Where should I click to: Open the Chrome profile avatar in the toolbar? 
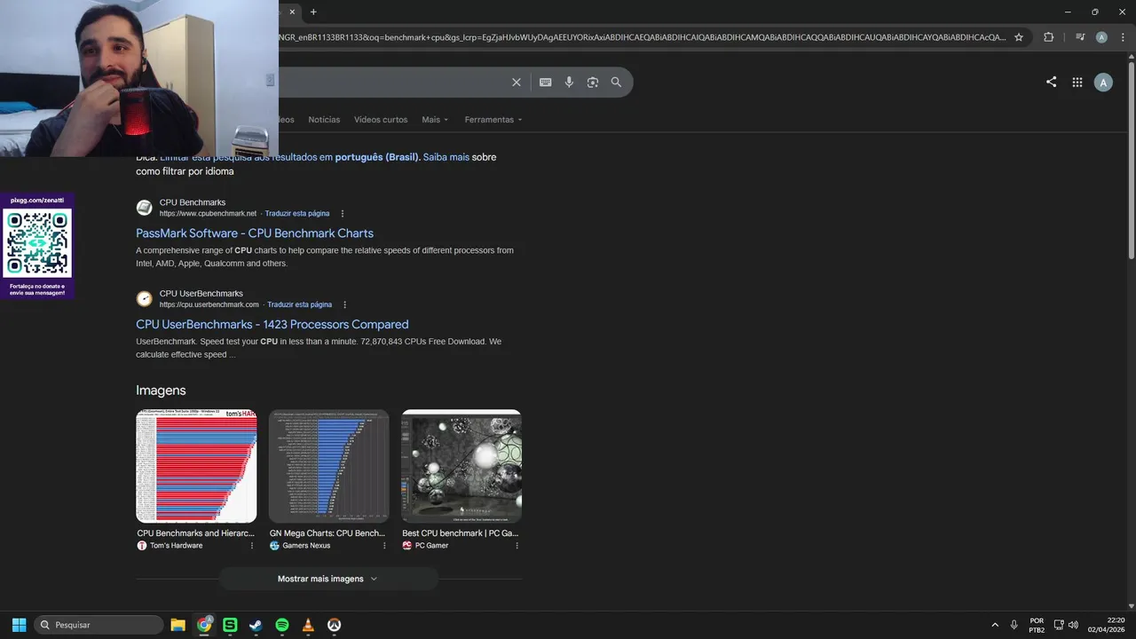click(x=1101, y=37)
